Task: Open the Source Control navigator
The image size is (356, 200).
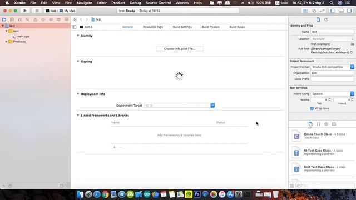Action: click(12, 19)
